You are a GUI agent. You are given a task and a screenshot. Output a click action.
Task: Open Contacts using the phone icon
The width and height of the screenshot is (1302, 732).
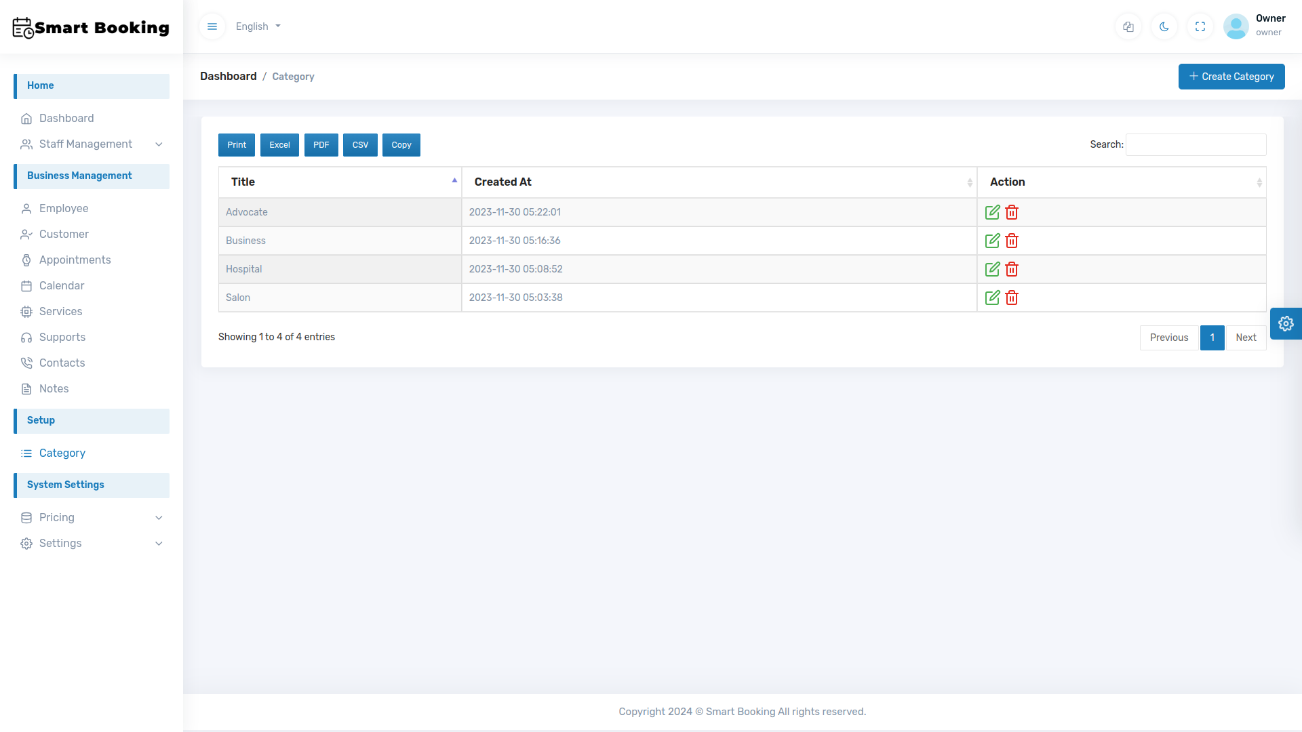click(26, 363)
